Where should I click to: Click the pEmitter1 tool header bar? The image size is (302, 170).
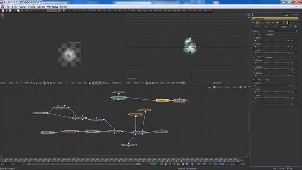275,19
